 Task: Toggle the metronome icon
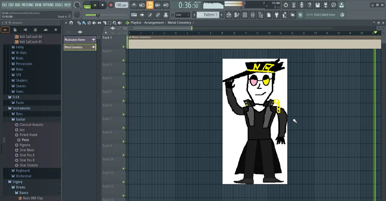pyautogui.click(x=134, y=5)
